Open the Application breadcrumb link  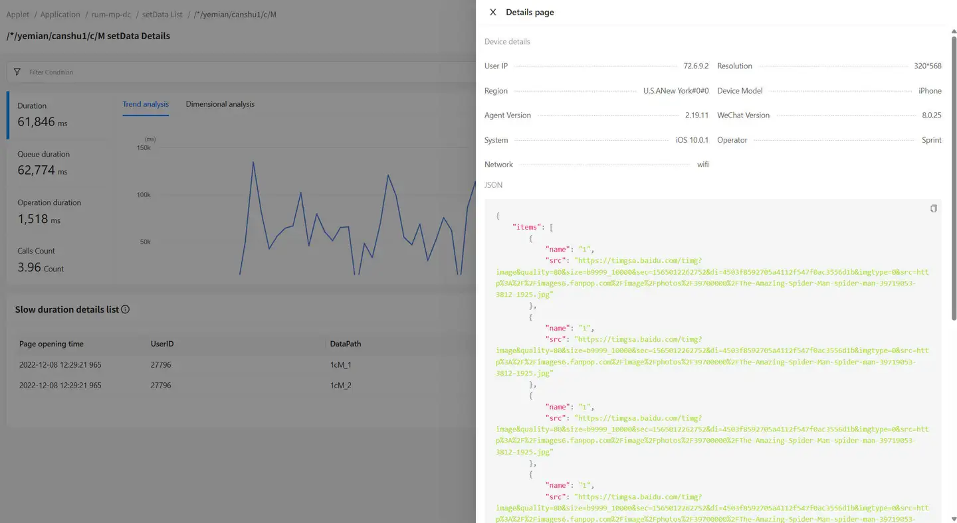[x=60, y=14]
